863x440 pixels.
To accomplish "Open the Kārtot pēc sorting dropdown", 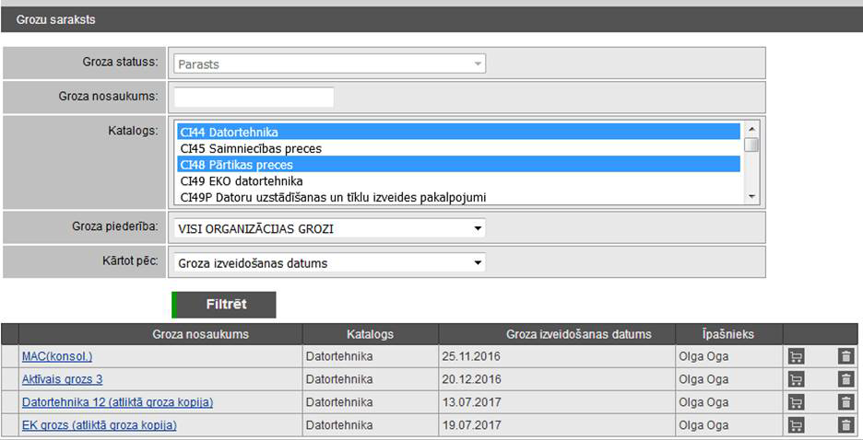I will [x=329, y=263].
